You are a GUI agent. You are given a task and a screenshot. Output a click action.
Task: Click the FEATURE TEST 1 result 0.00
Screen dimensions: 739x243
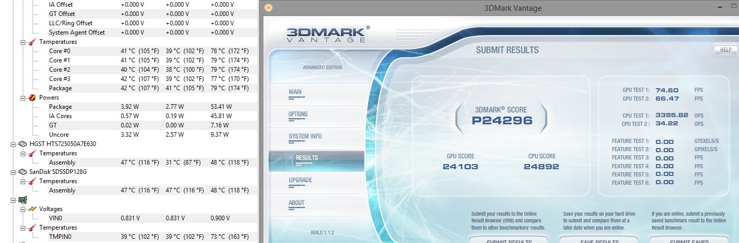665,141
